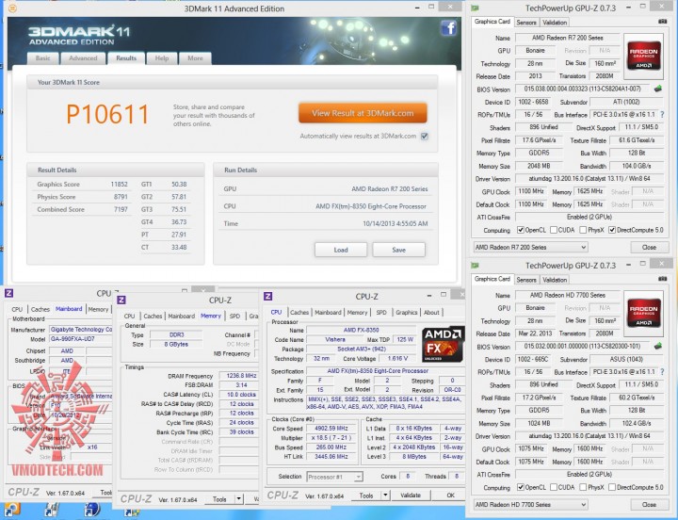Open Help tab in 3DMark 11

click(x=162, y=58)
